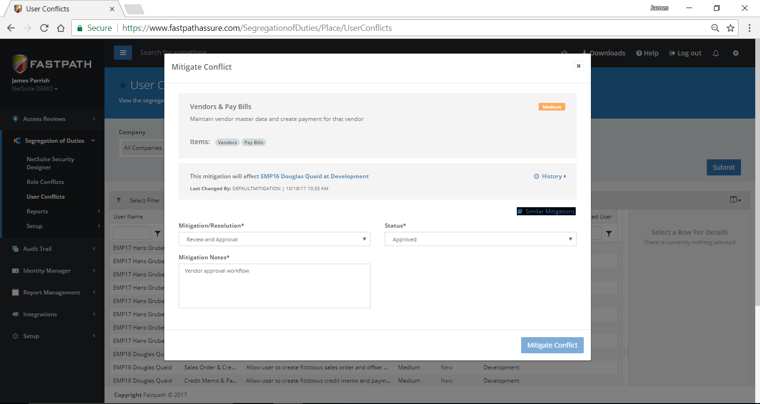Open Role Conflicts in sidebar
This screenshot has height=404, width=760.
coord(45,182)
